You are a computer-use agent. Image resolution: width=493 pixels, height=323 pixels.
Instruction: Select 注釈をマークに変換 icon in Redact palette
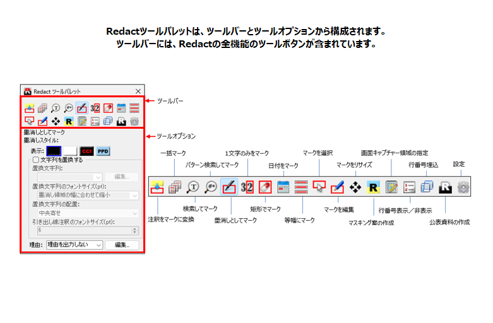pyautogui.click(x=29, y=109)
